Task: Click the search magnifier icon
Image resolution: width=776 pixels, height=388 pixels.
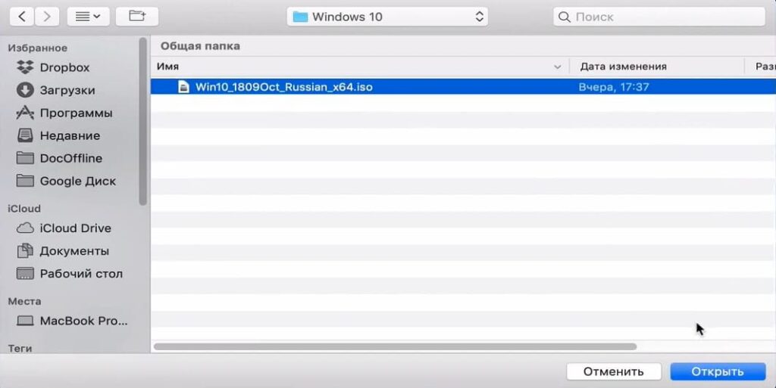Action: click(x=564, y=17)
